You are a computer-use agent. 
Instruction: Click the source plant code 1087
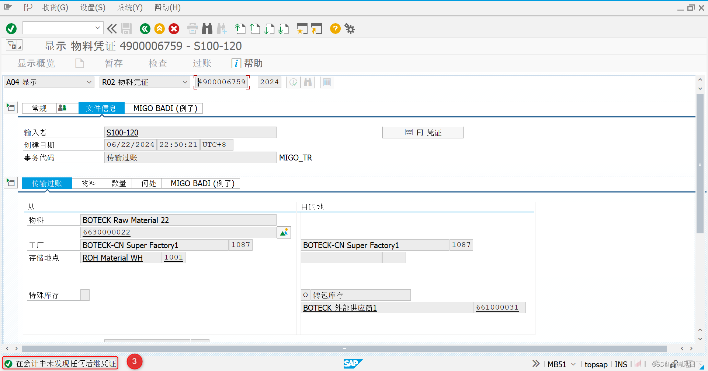coord(241,245)
